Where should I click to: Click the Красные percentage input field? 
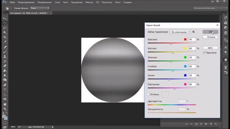[x=192, y=39]
